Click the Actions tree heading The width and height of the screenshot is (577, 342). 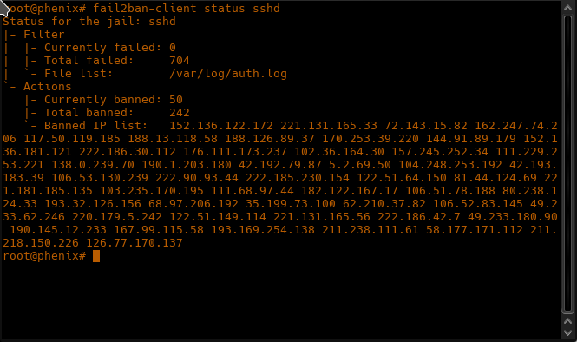click(47, 87)
